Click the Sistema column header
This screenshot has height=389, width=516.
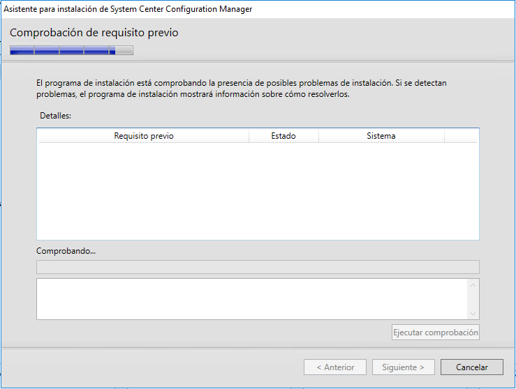[x=381, y=136]
